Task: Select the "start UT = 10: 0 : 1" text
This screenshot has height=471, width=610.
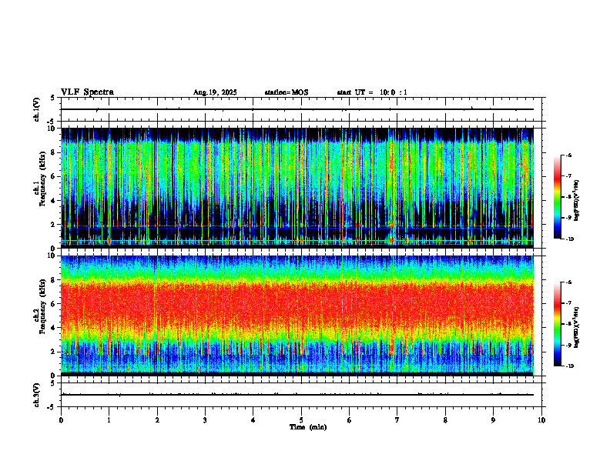Action: (372, 92)
